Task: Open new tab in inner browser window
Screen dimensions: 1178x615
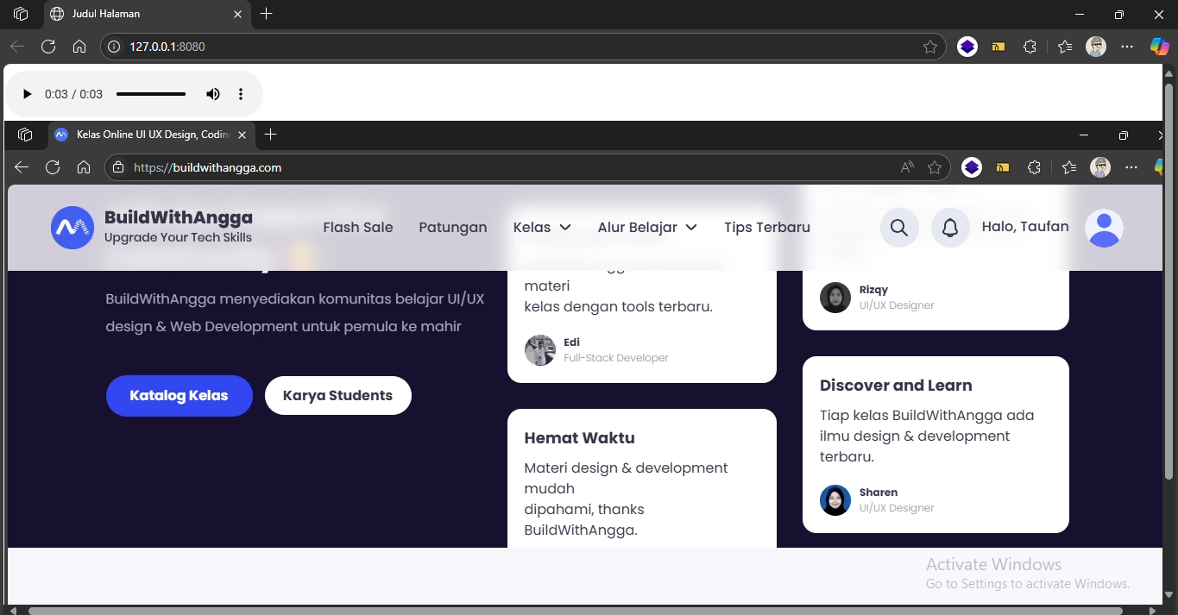Action: (x=271, y=135)
